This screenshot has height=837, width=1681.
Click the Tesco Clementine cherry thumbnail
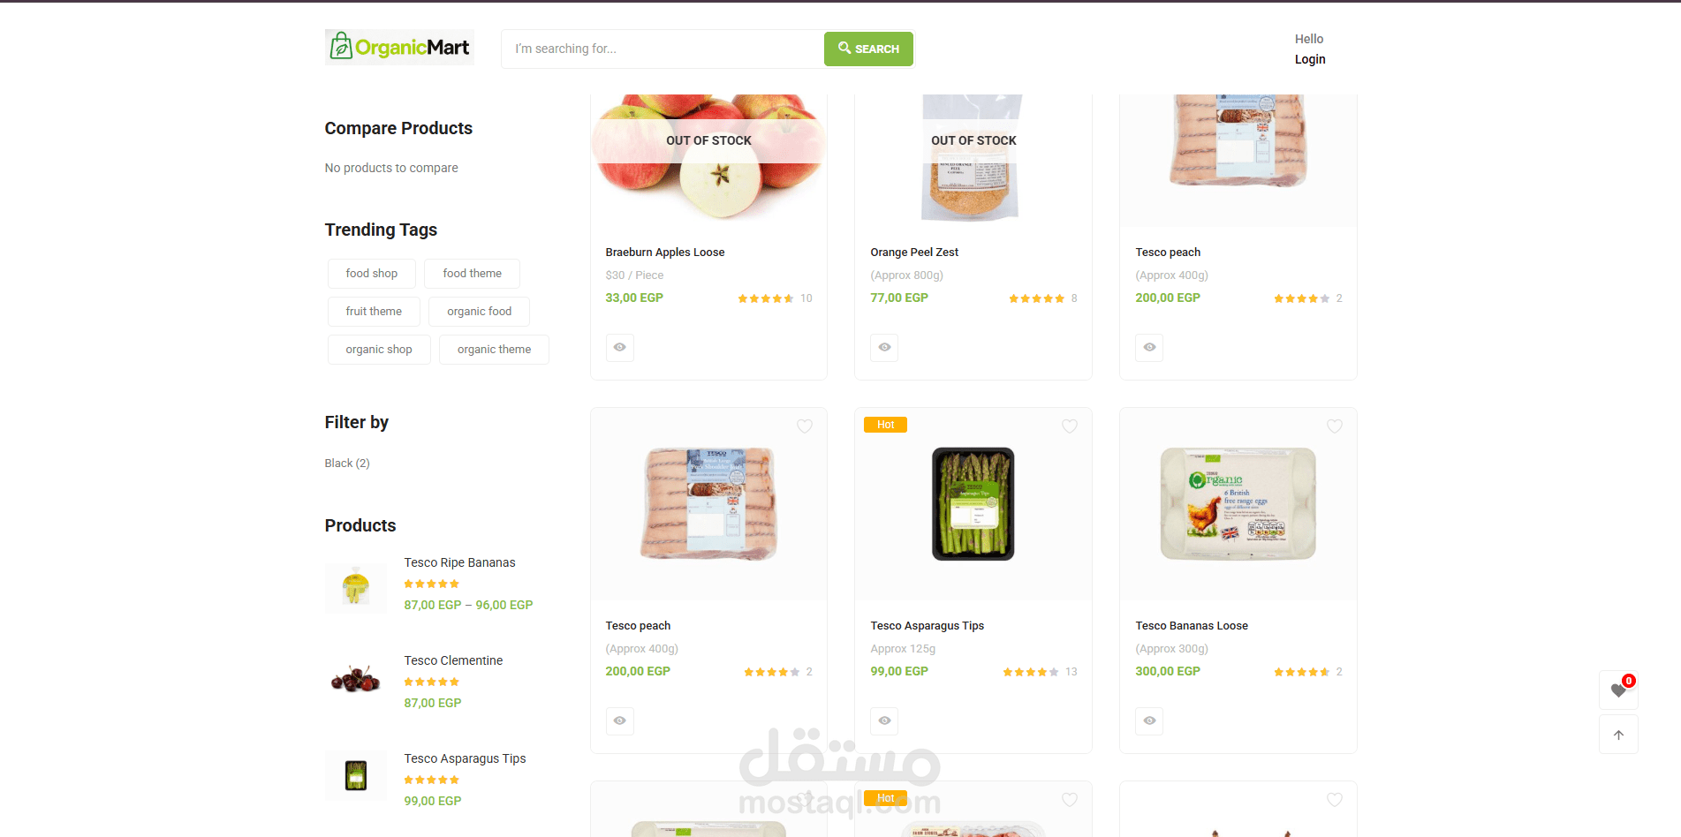click(355, 680)
